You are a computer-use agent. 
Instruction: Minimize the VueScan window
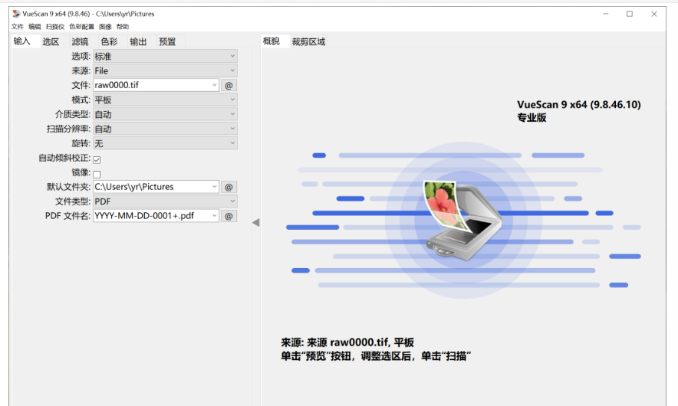(x=606, y=14)
